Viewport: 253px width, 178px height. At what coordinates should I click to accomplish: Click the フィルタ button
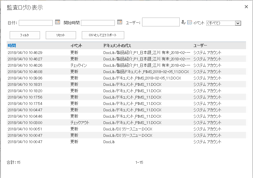click(25, 35)
